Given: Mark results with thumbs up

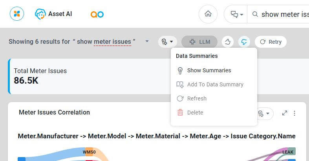Looking at the screenshot, I should (228, 42).
